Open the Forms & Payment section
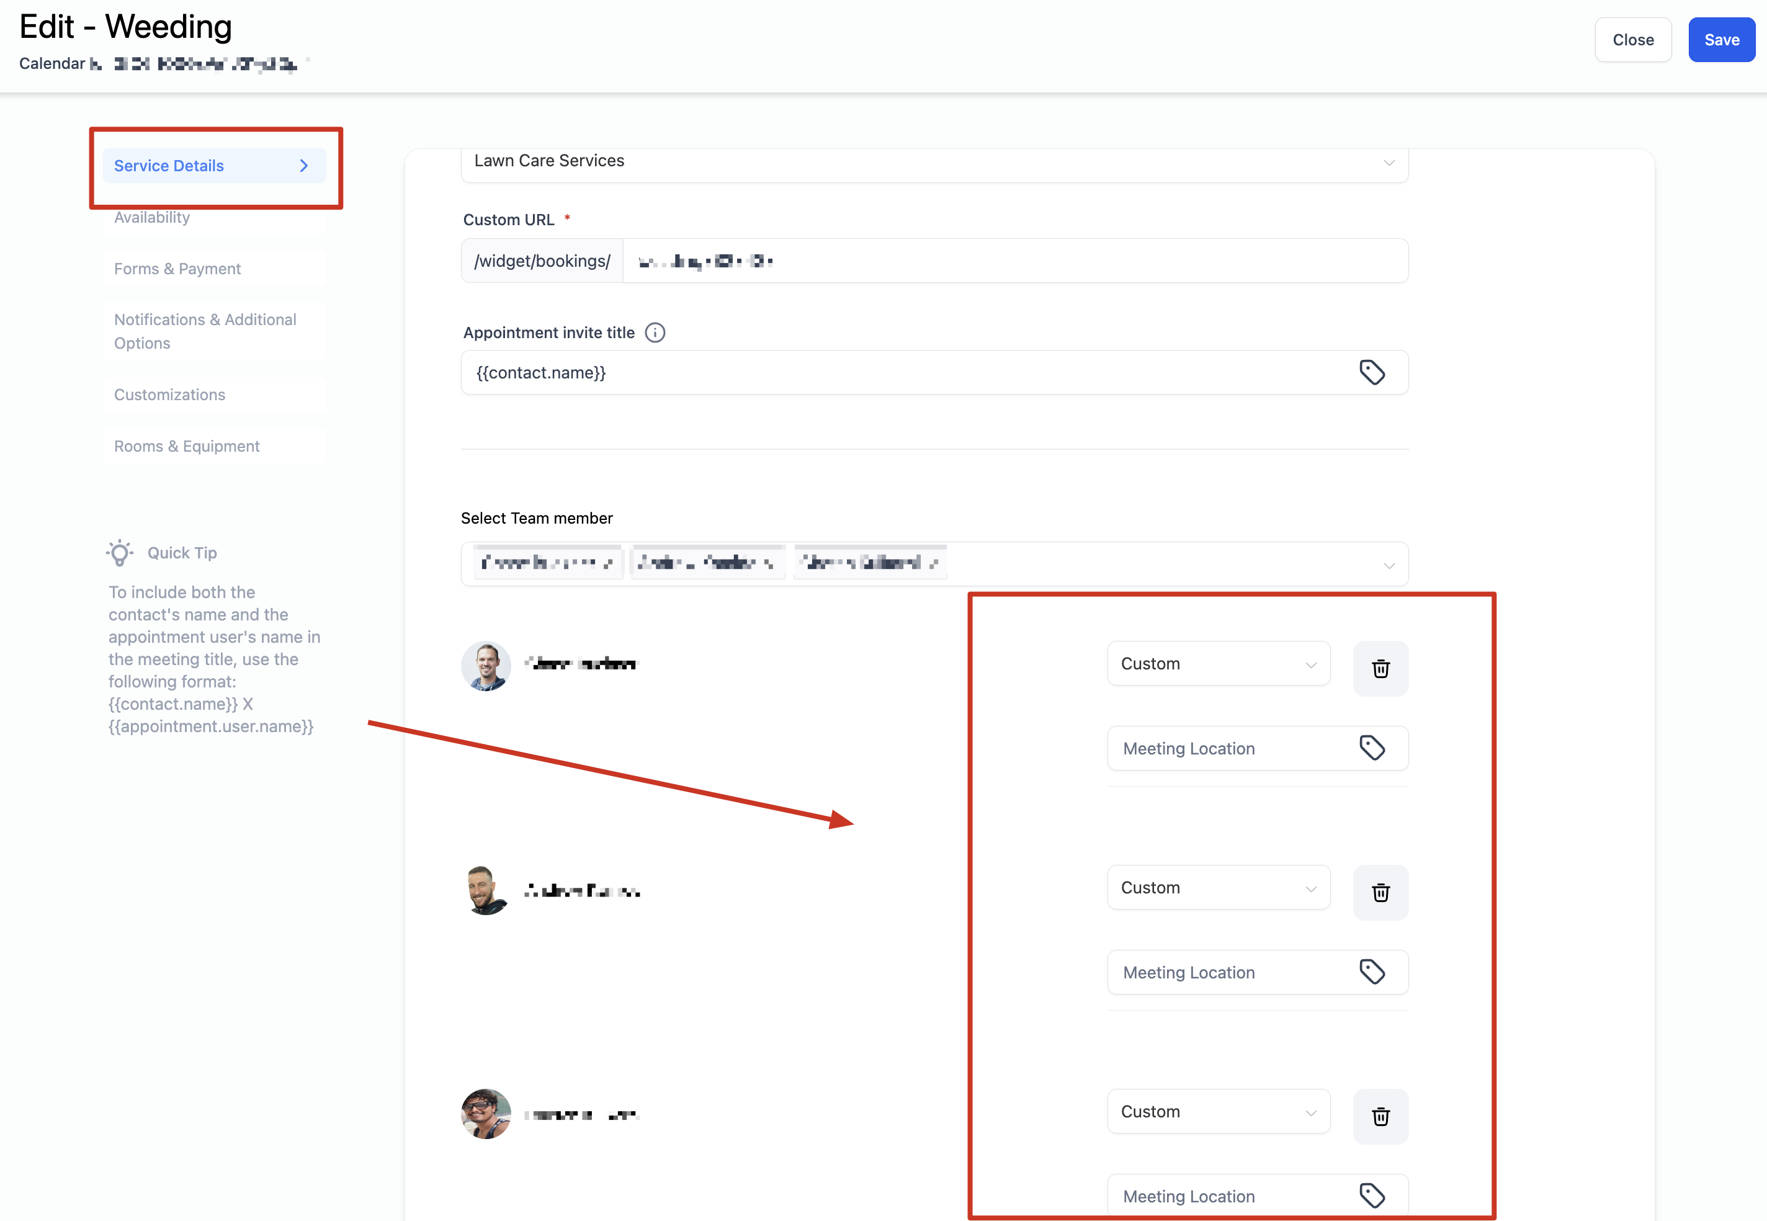Image resolution: width=1767 pixels, height=1221 pixels. (177, 269)
